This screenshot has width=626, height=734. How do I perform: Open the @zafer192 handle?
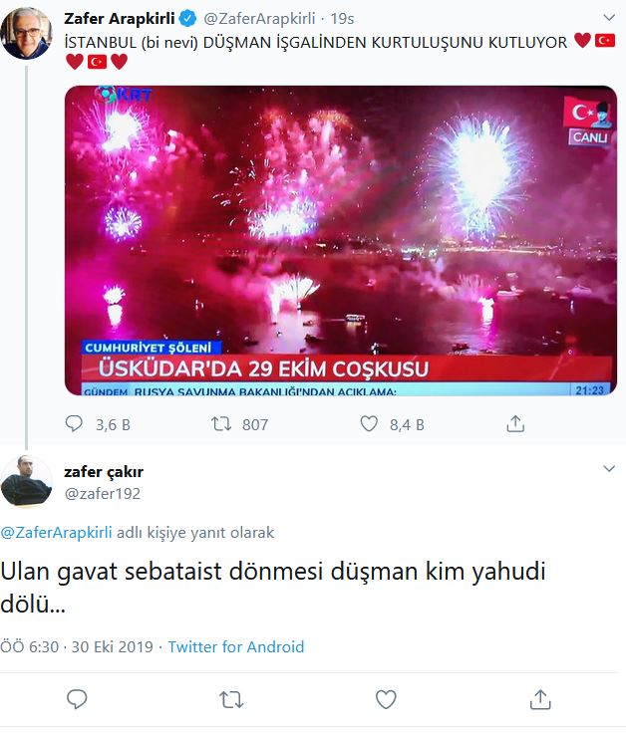[103, 493]
